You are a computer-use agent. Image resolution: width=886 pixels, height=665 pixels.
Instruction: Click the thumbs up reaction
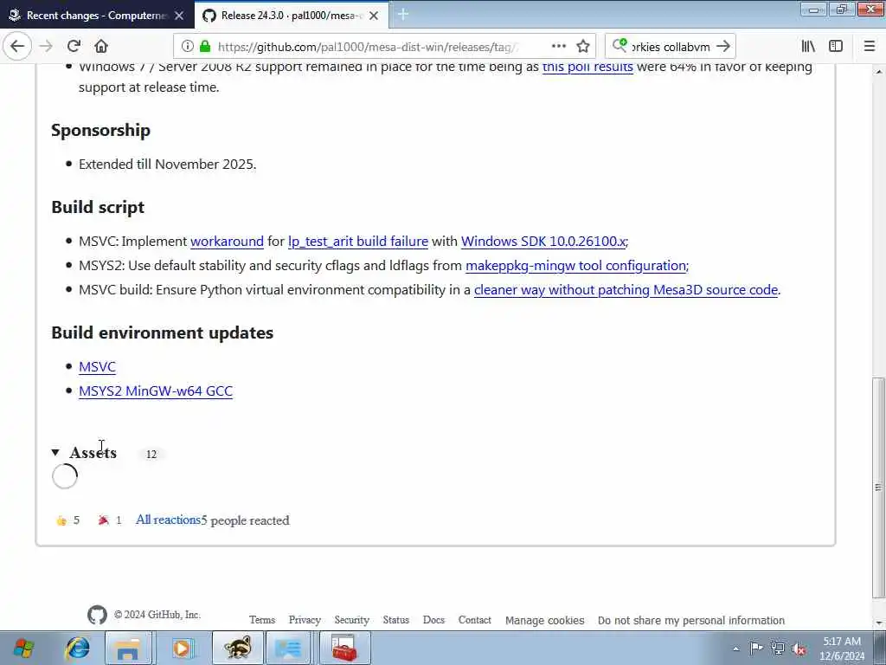[67, 520]
